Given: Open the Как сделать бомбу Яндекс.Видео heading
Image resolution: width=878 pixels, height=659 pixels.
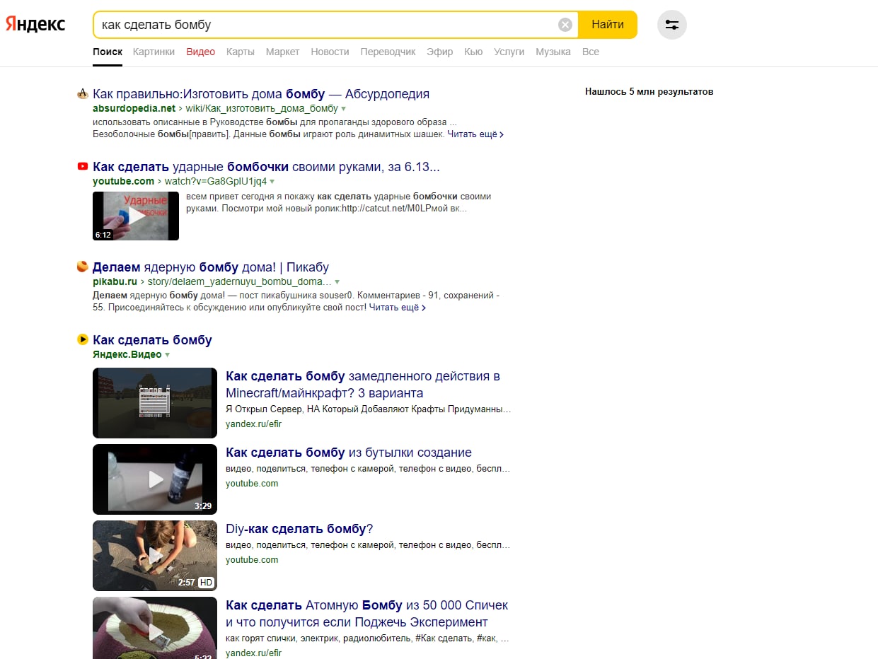Looking at the screenshot, I should pyautogui.click(x=152, y=340).
